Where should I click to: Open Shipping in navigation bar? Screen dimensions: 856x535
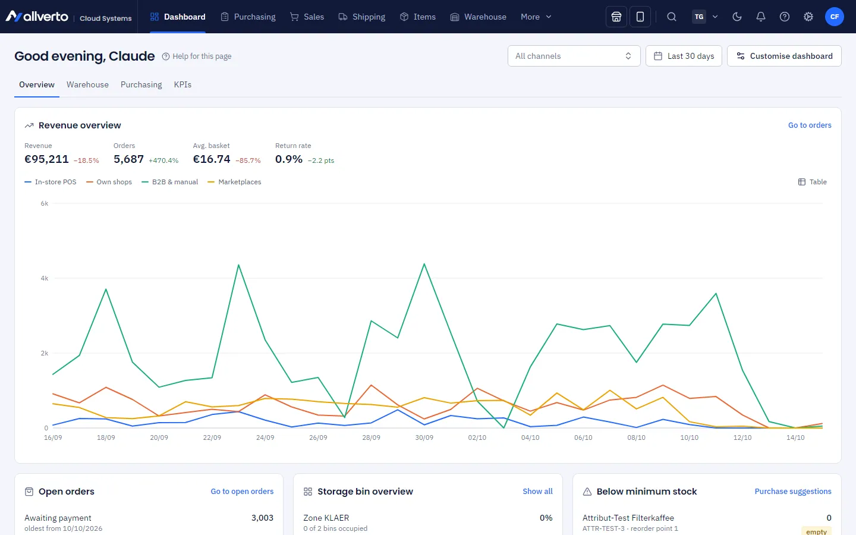point(362,17)
